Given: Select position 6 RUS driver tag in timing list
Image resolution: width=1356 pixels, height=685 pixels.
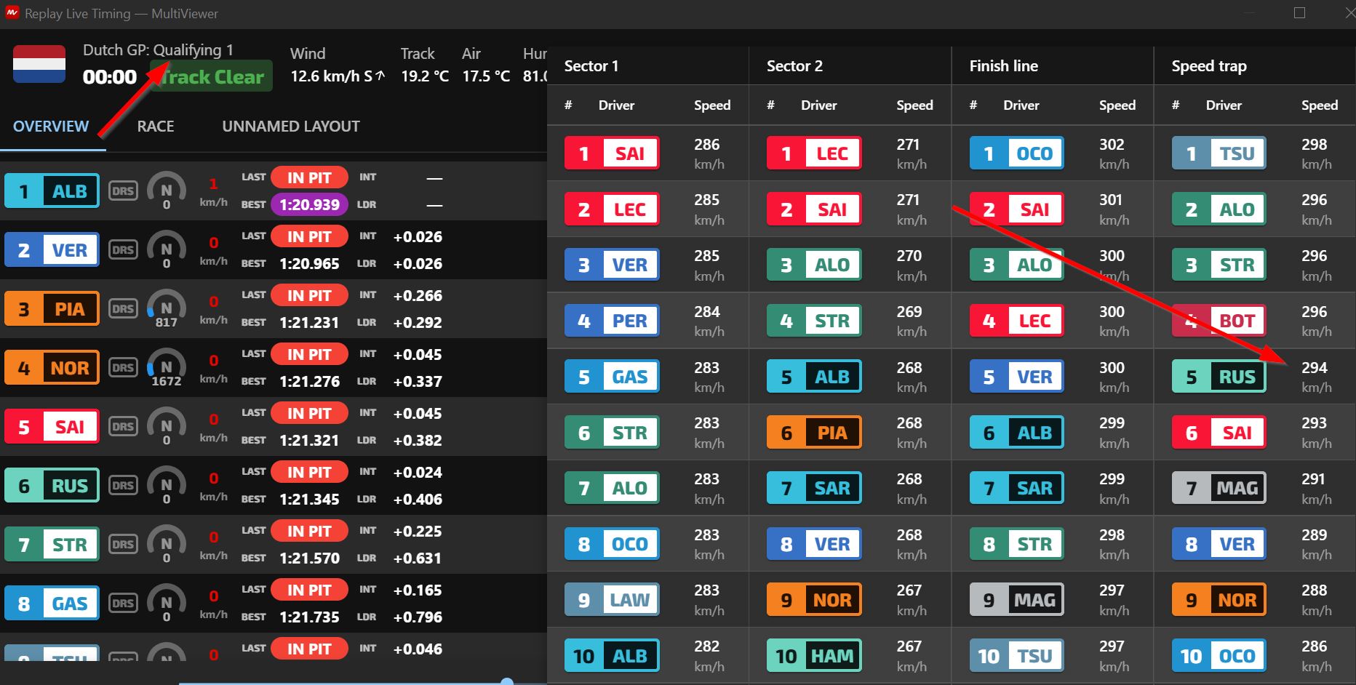Looking at the screenshot, I should click(52, 486).
